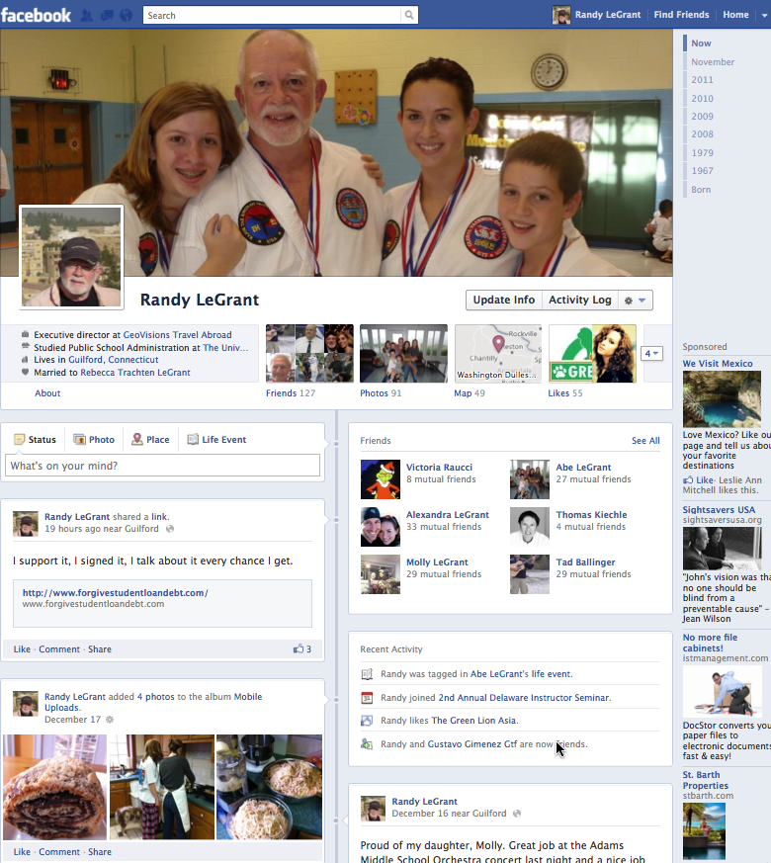Click See All in Friends box
Screen dimensions: 771x863
(x=645, y=440)
